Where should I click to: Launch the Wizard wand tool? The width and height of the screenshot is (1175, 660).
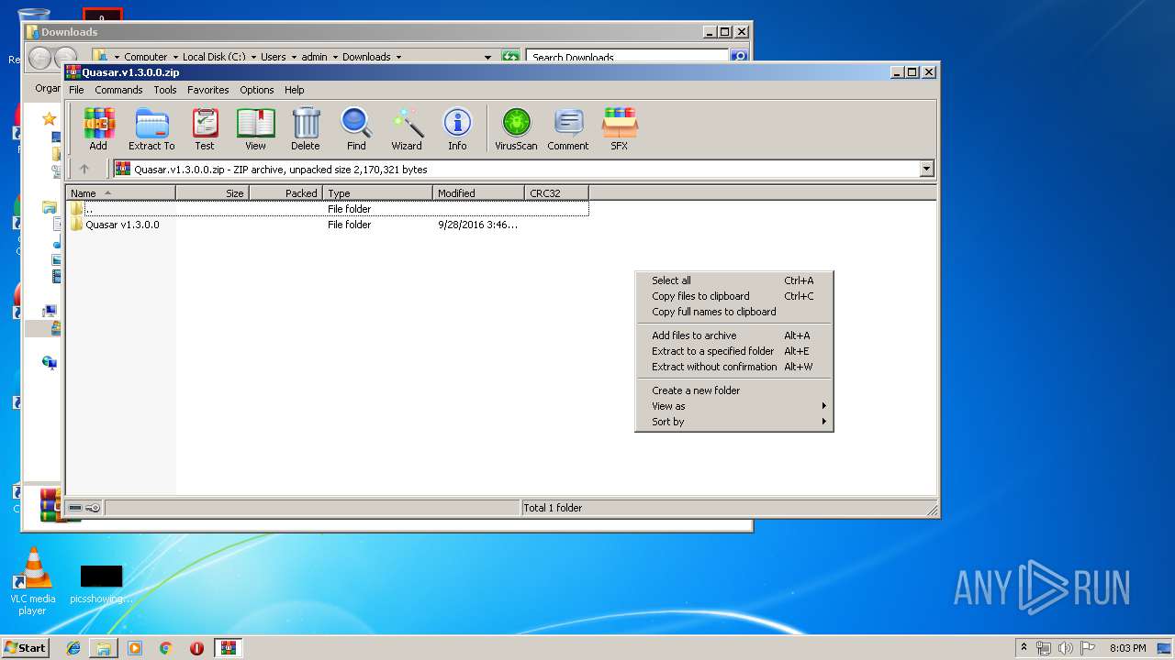point(407,129)
